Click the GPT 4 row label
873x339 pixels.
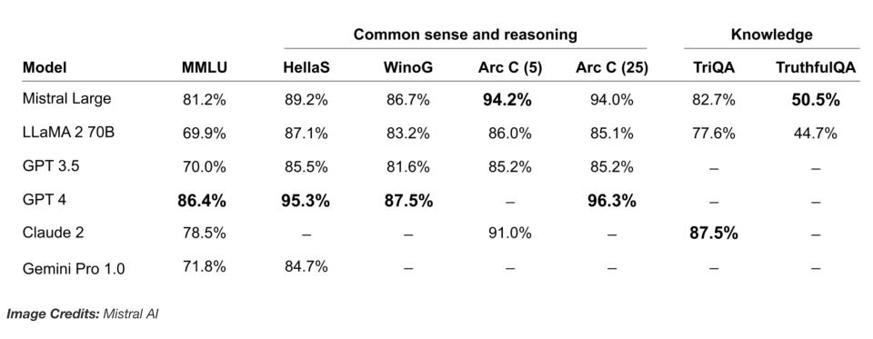44,199
